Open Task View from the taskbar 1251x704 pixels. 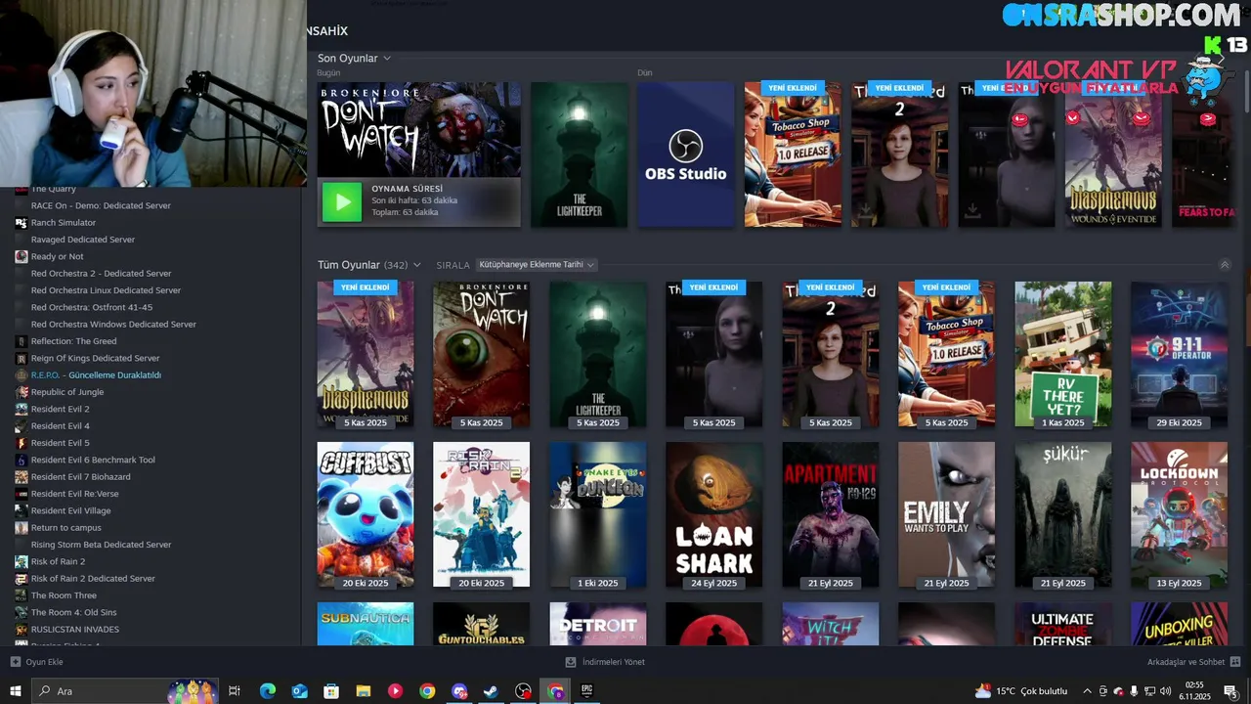(235, 691)
